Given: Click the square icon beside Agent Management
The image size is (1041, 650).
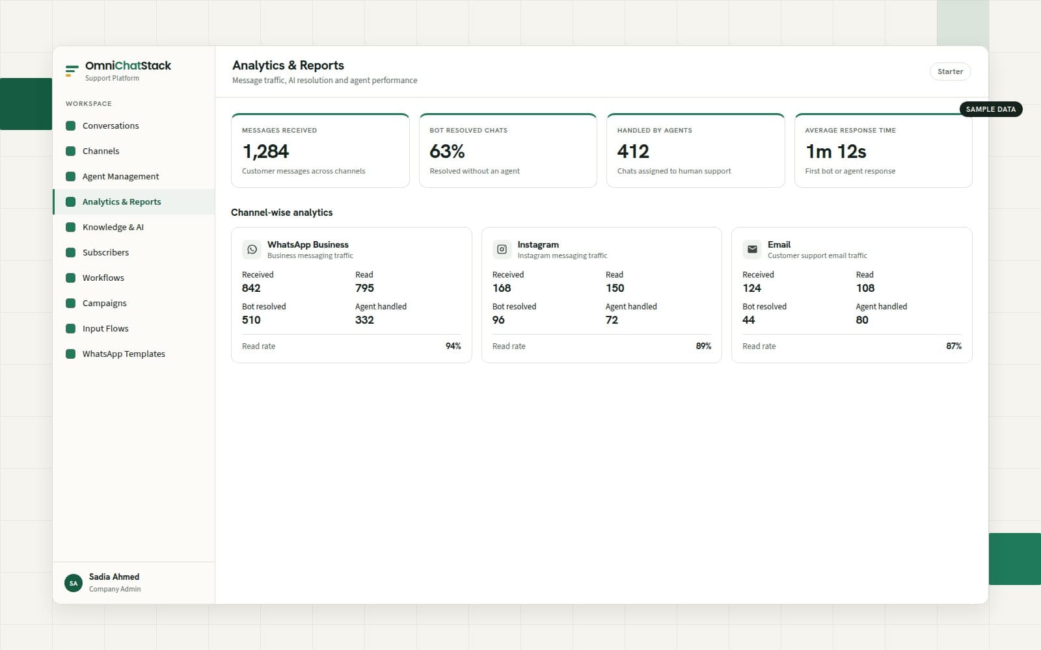Looking at the screenshot, I should click(71, 176).
